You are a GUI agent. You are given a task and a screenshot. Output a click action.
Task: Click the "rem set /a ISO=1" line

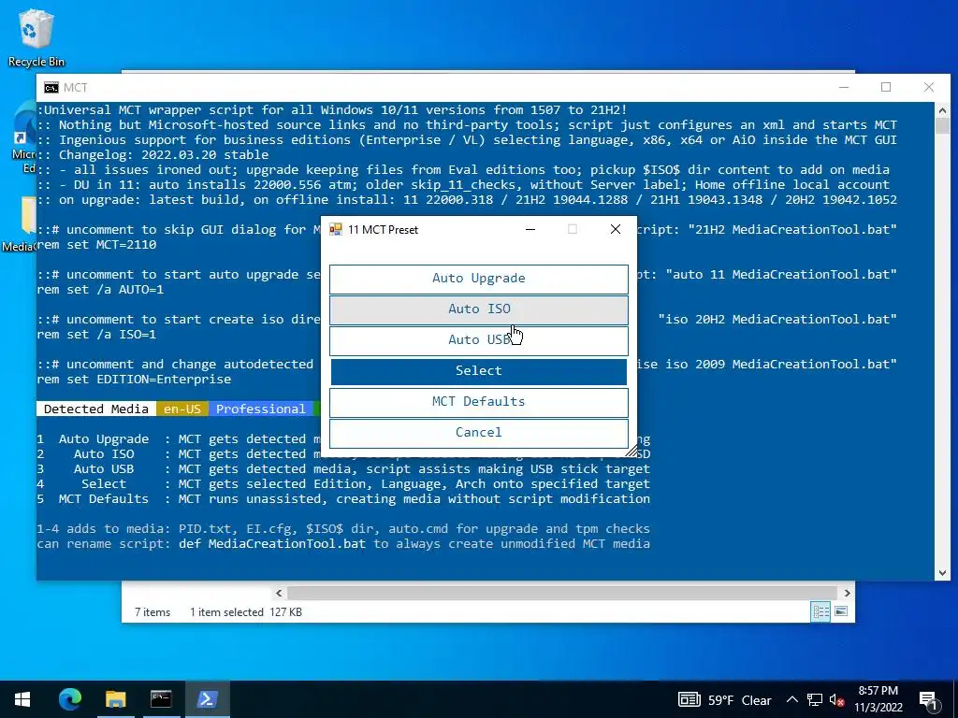[x=96, y=334]
